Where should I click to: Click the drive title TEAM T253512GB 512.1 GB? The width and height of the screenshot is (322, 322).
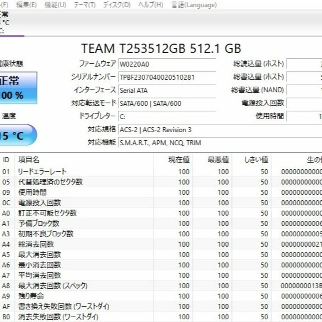(x=161, y=49)
